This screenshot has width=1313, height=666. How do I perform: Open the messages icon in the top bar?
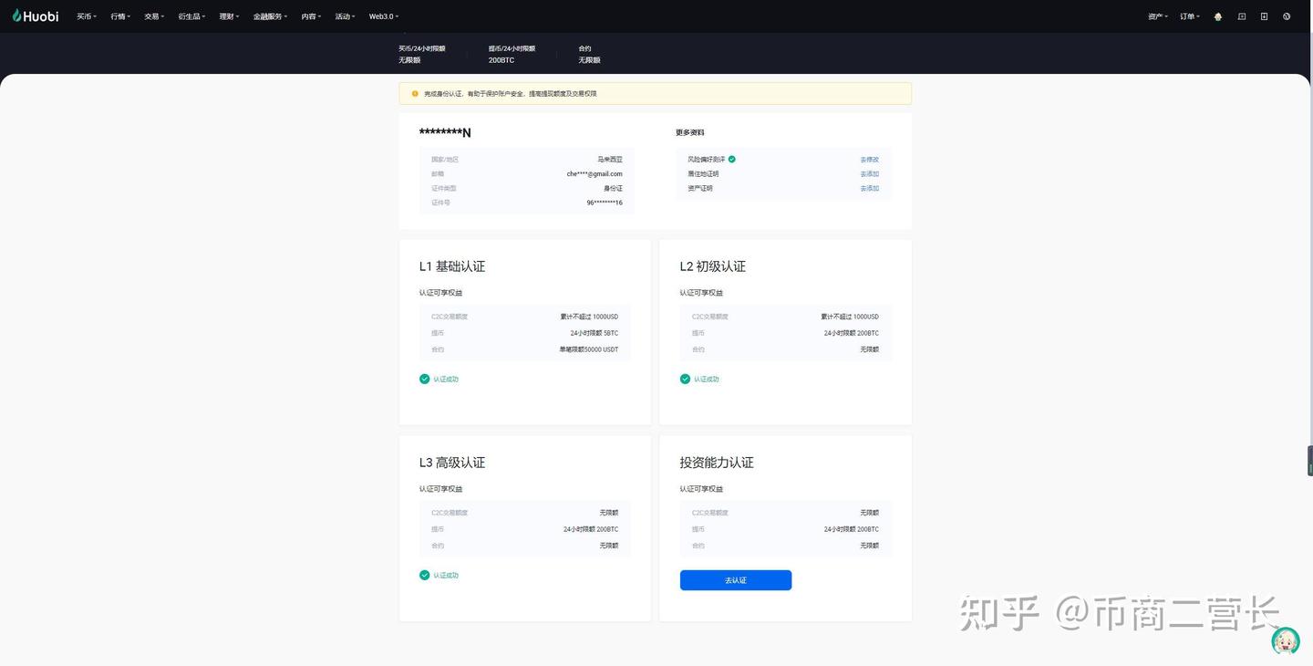(1241, 16)
